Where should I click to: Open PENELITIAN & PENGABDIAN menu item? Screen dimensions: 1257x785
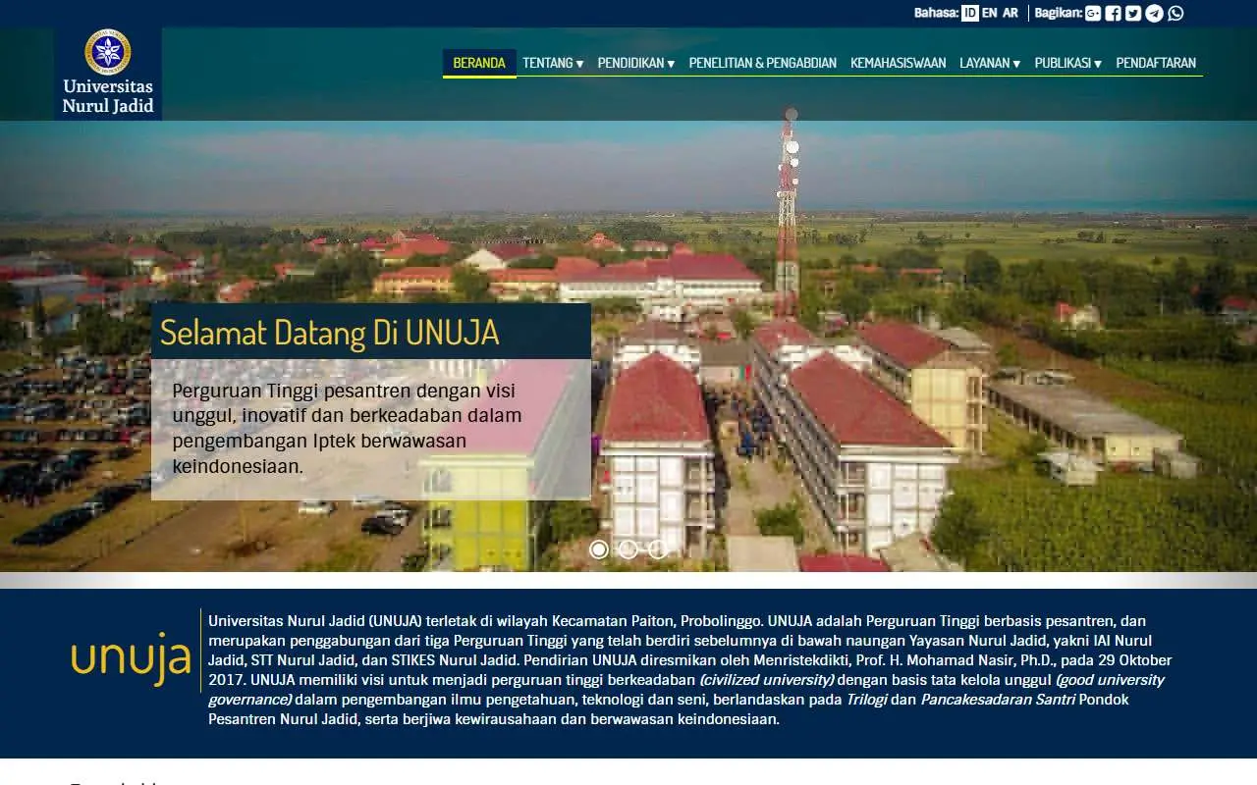tap(763, 63)
